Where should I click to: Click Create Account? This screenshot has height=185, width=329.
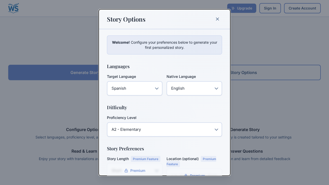302,8
